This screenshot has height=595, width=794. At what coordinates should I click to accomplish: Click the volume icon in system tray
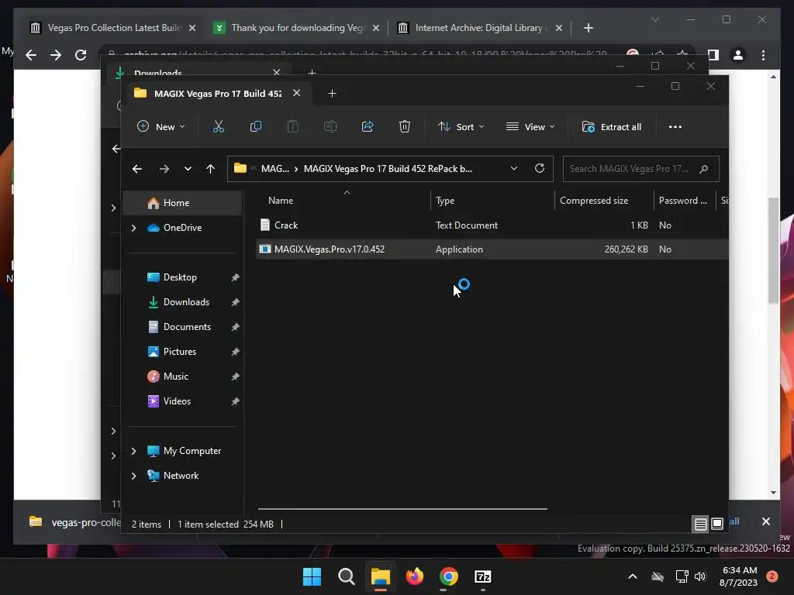tap(700, 576)
